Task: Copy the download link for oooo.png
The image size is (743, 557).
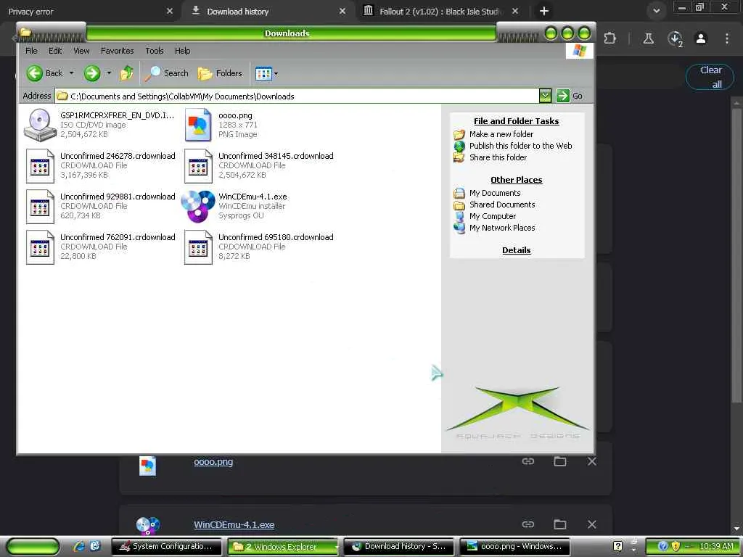Action: coord(528,461)
